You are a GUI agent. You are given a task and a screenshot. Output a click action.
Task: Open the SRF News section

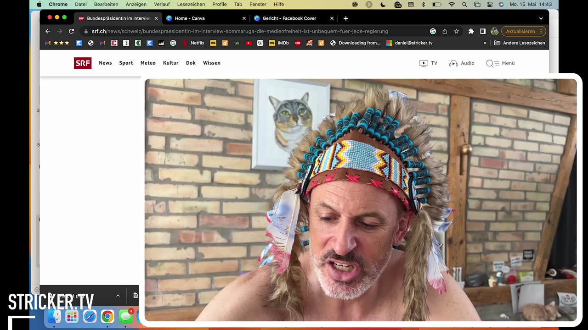[105, 63]
